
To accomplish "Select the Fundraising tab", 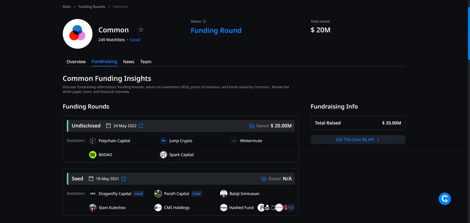I will (104, 62).
